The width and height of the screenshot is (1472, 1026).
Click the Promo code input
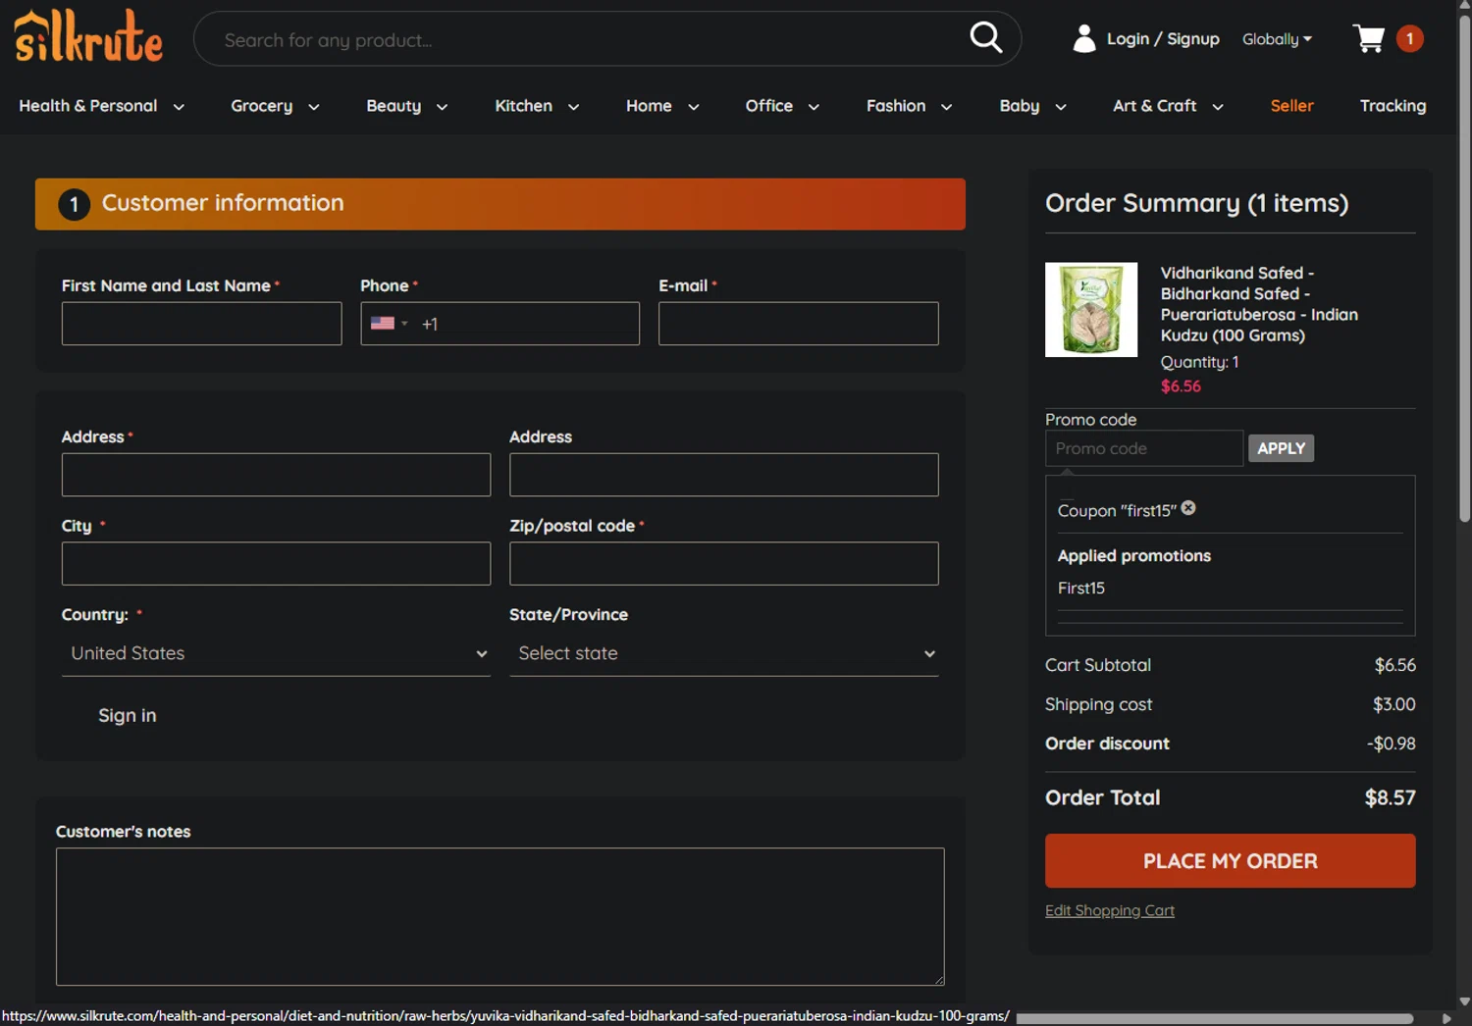pos(1144,448)
